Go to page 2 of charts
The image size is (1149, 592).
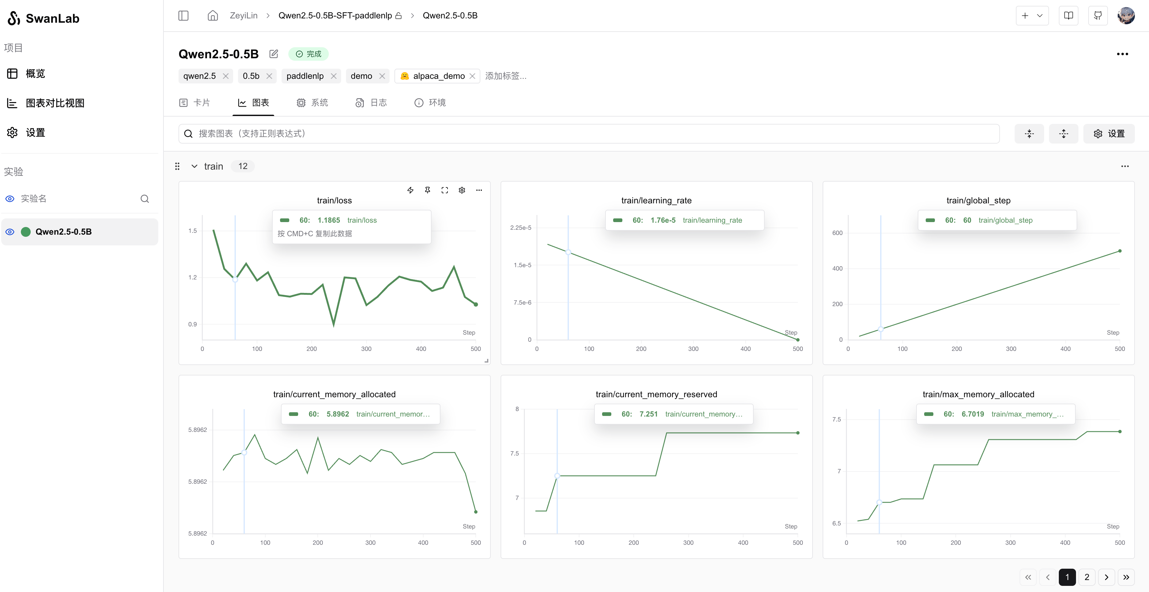(x=1087, y=577)
